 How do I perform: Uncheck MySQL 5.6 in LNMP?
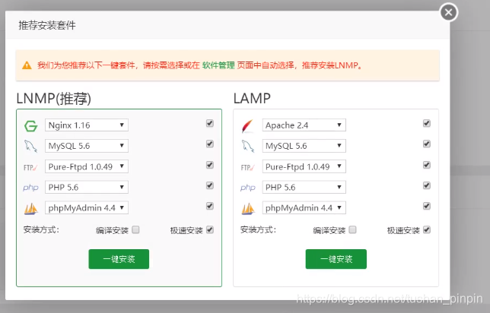coord(210,144)
